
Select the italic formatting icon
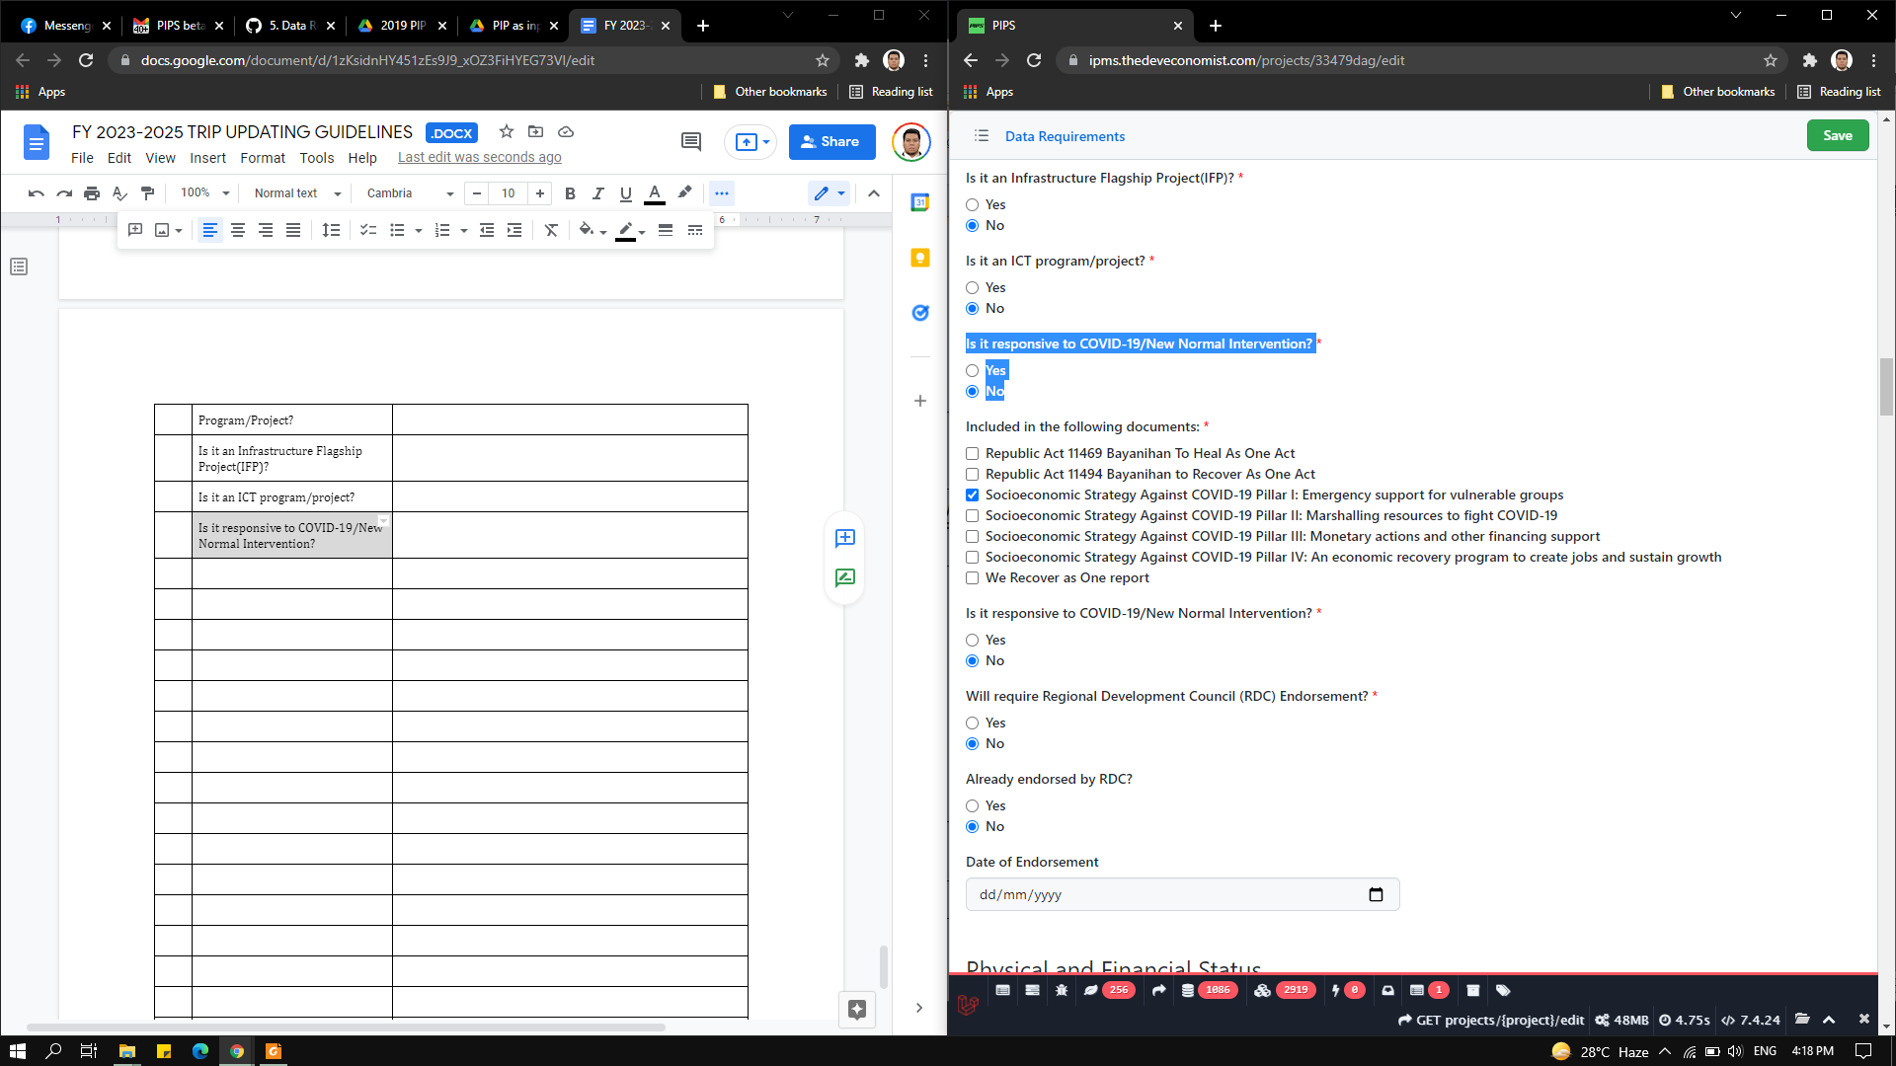coord(597,193)
